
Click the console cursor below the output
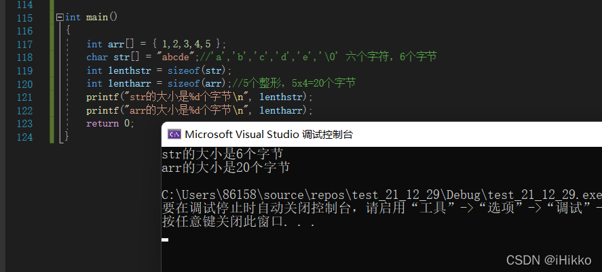click(x=165, y=240)
